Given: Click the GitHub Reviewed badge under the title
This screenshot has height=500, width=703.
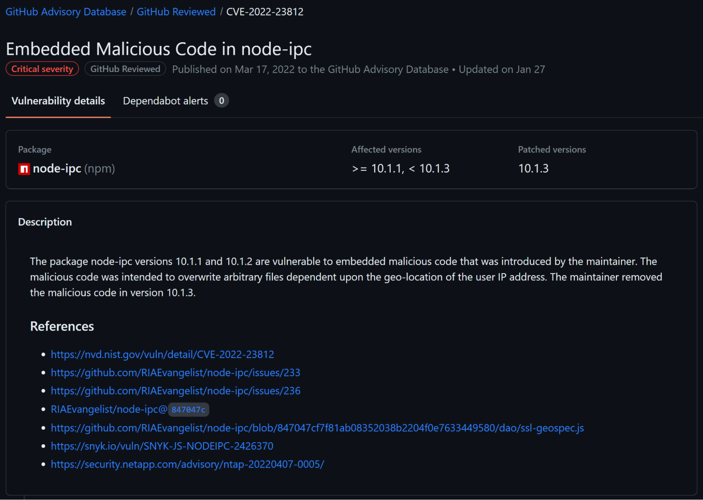Looking at the screenshot, I should 125,69.
